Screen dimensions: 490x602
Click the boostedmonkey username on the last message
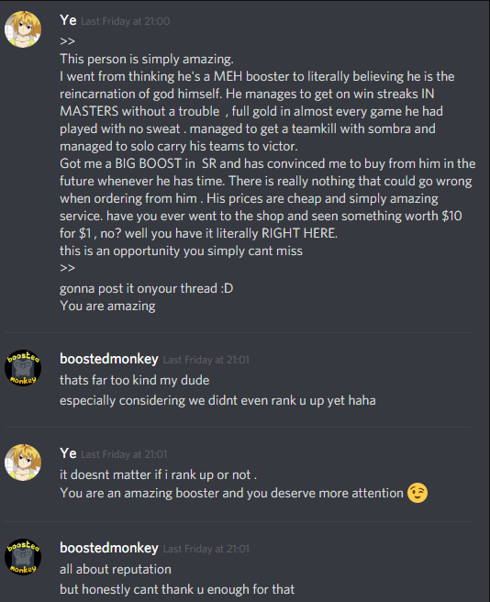[108, 548]
